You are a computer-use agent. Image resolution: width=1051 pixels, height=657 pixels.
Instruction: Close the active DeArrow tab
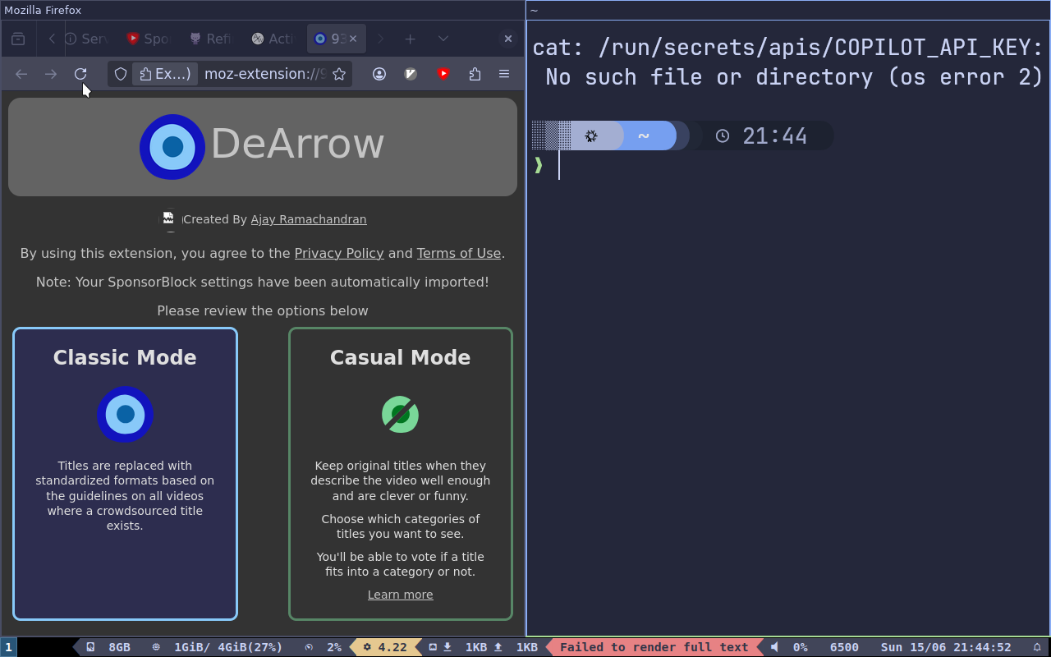pyautogui.click(x=353, y=39)
